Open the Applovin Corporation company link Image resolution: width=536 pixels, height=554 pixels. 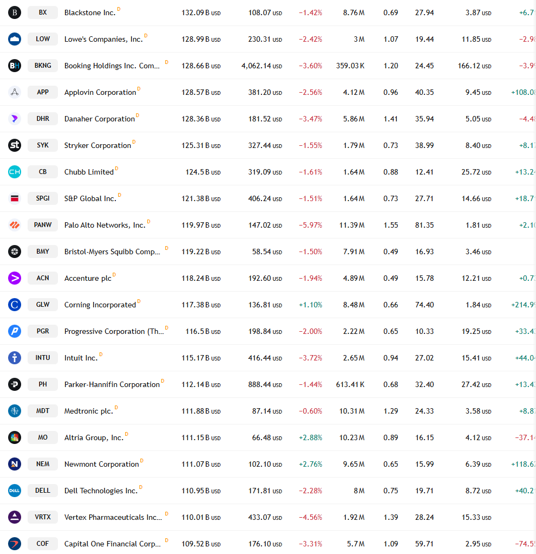pyautogui.click(x=100, y=93)
